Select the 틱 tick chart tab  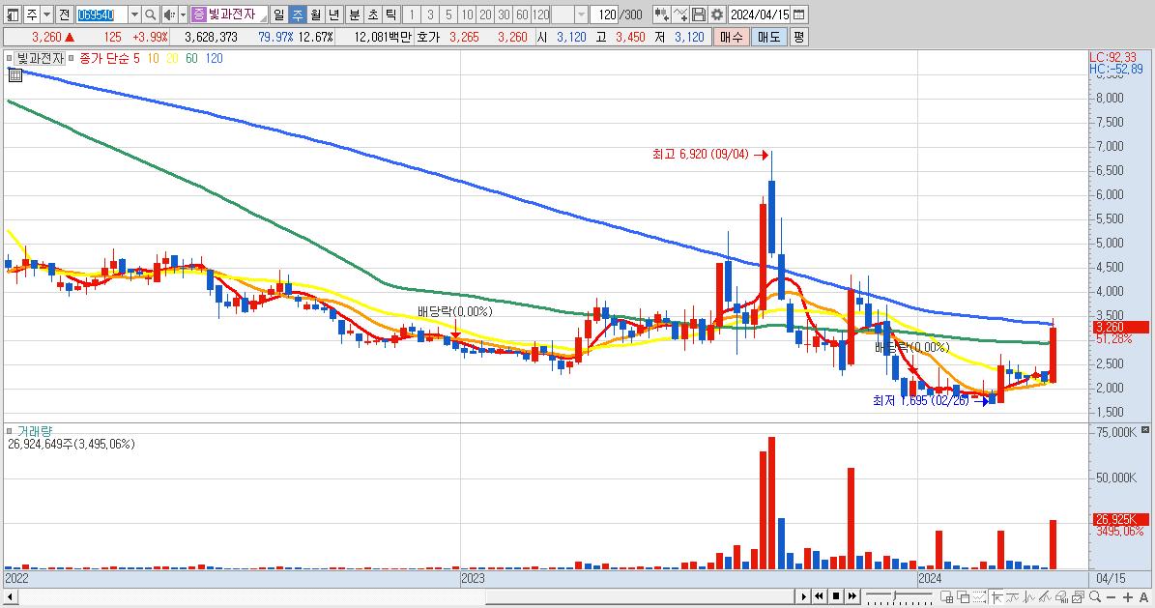pos(391,14)
